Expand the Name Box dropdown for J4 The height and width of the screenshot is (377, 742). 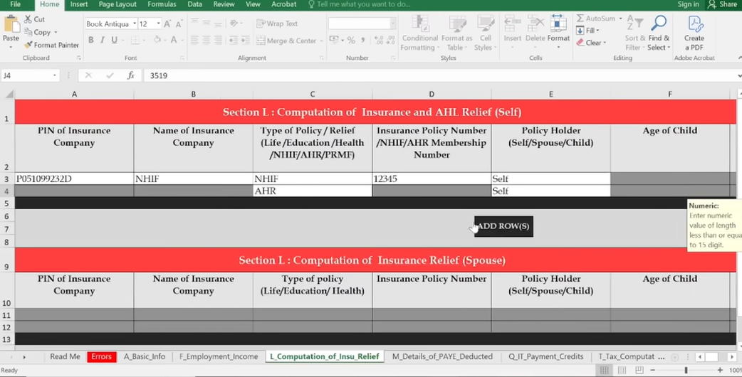[x=54, y=75]
